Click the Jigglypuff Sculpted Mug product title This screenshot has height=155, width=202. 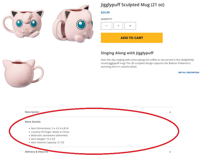coord(132,5)
